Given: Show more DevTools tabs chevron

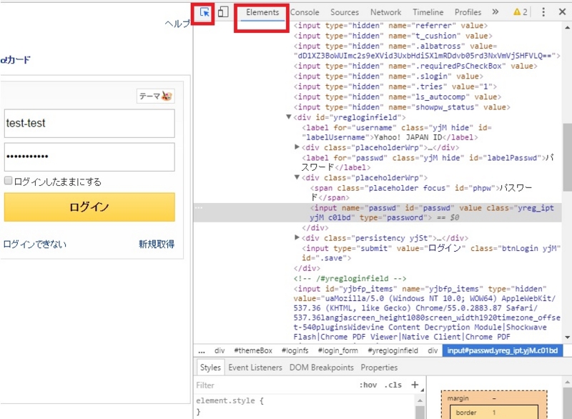Looking at the screenshot, I should [495, 12].
